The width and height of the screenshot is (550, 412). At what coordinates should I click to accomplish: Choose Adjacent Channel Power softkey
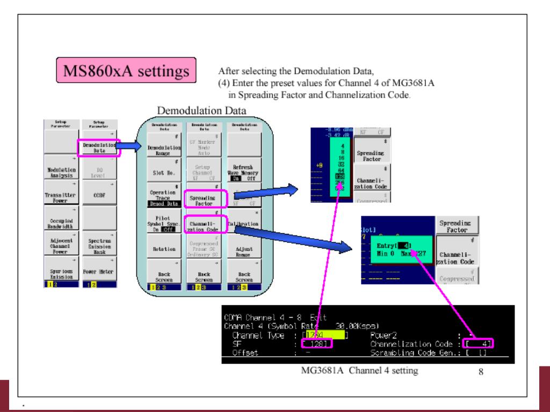click(61, 243)
